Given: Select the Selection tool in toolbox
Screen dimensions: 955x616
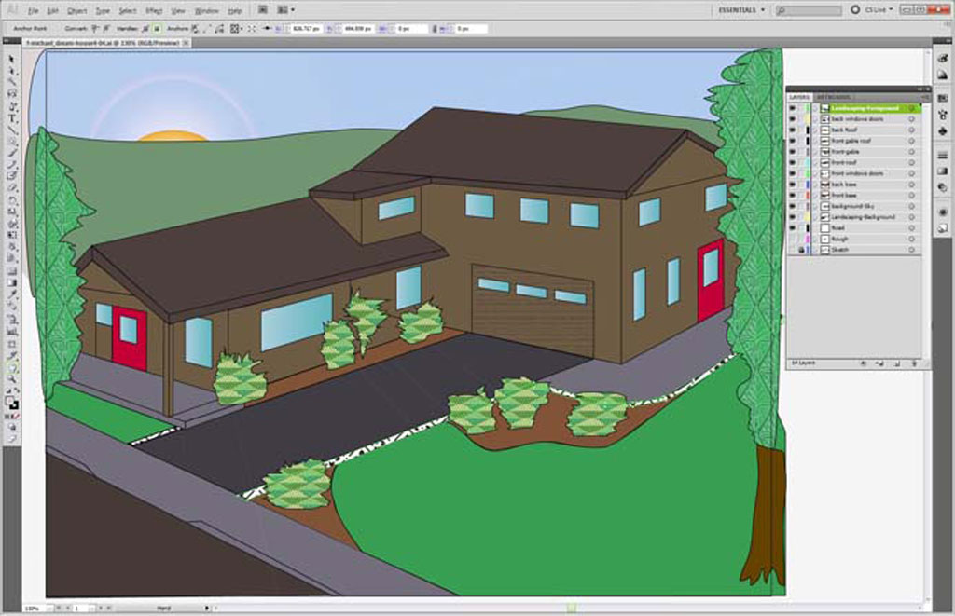Looking at the screenshot, I should [12, 58].
